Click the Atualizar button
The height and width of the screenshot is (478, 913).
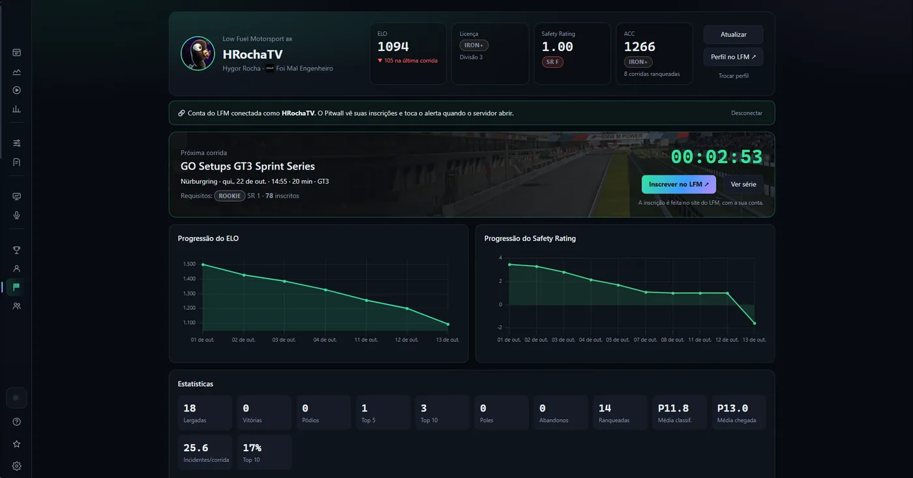[733, 35]
